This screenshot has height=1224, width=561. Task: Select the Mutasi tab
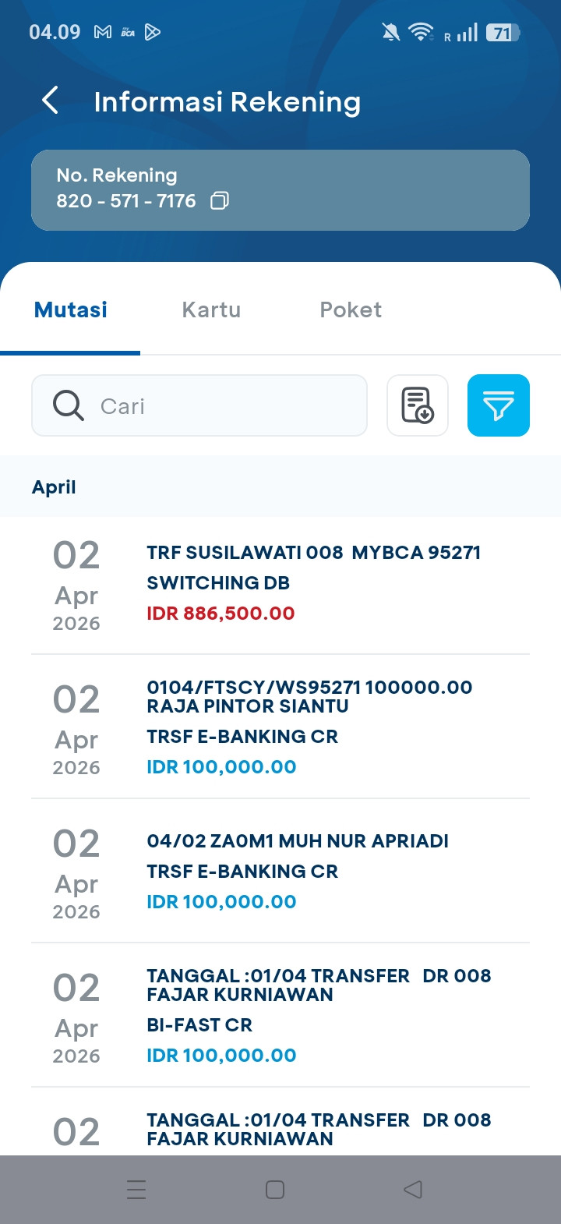(x=71, y=310)
